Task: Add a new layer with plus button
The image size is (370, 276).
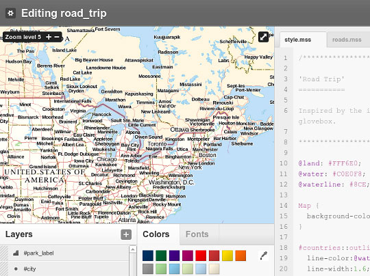Action: point(126,234)
